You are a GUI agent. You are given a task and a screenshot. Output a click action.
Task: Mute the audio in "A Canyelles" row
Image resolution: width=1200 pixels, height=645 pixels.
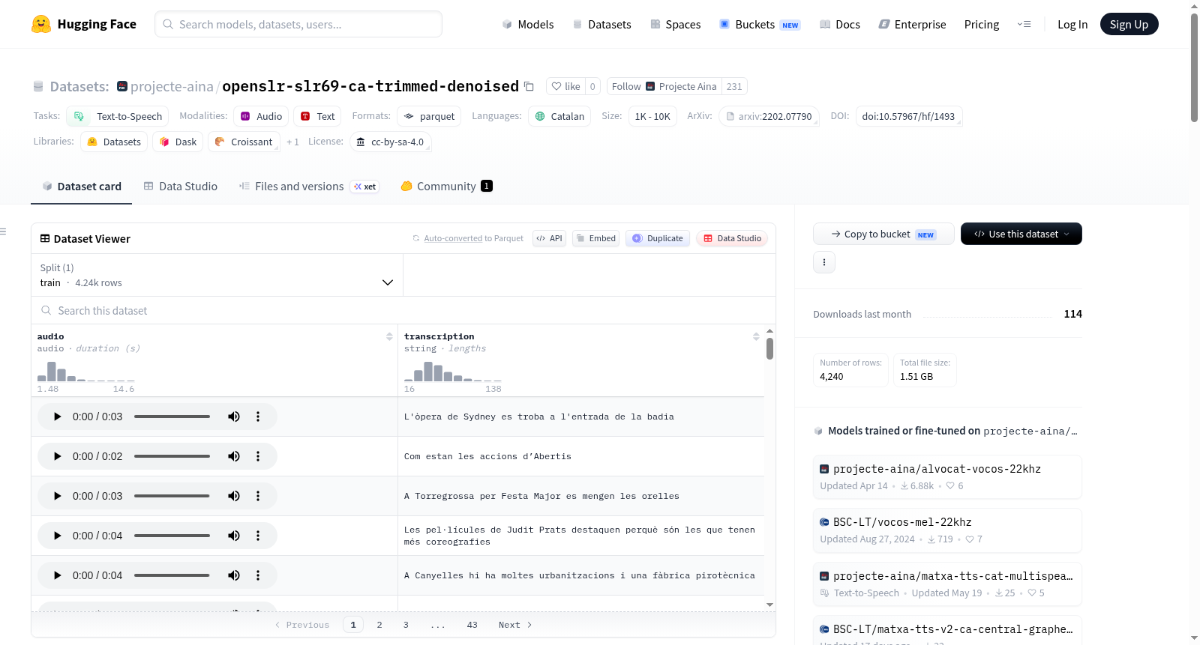[234, 575]
